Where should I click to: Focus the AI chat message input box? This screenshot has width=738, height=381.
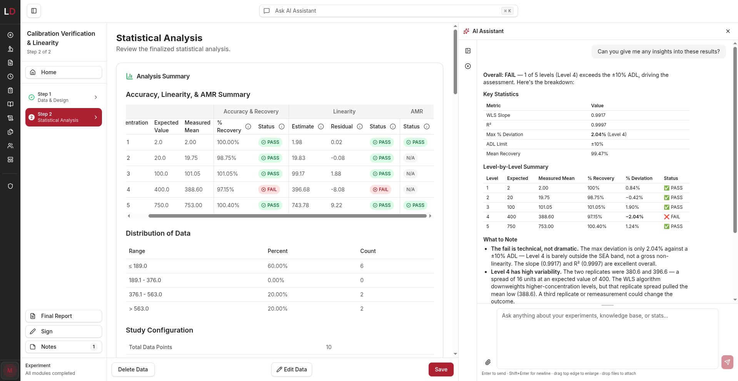pyautogui.click(x=607, y=338)
